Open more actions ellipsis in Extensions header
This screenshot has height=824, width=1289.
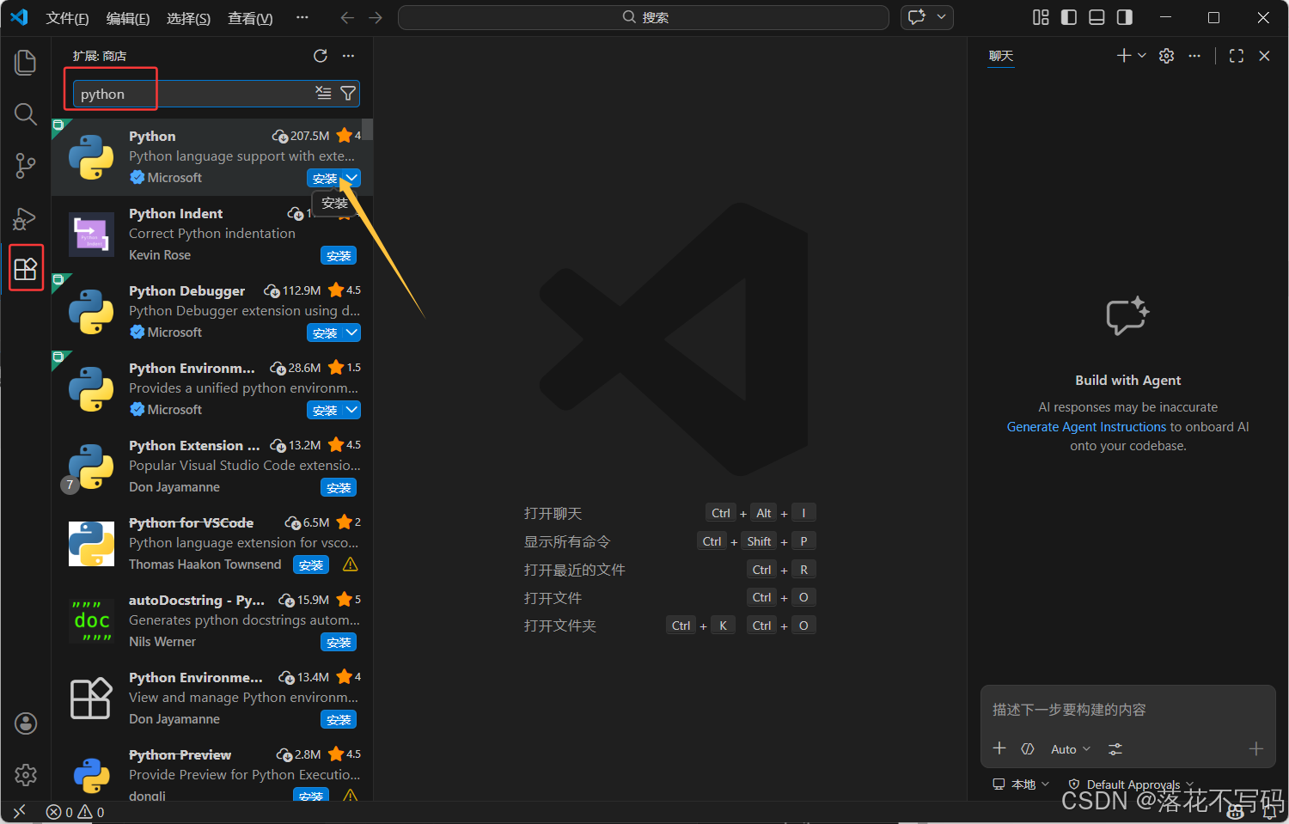(348, 56)
